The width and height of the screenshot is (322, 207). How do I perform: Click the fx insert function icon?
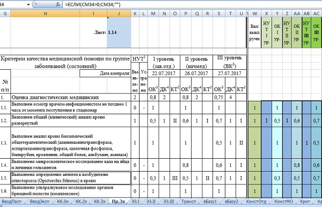(x=58, y=4)
